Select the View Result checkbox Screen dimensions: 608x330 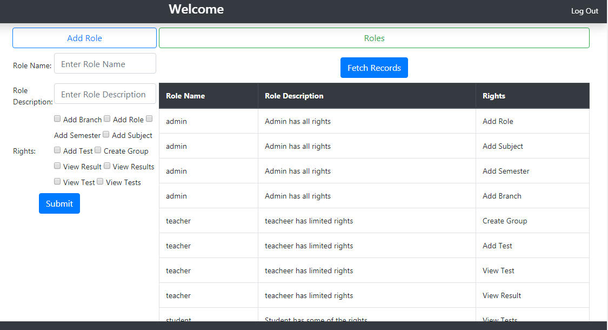(x=57, y=166)
